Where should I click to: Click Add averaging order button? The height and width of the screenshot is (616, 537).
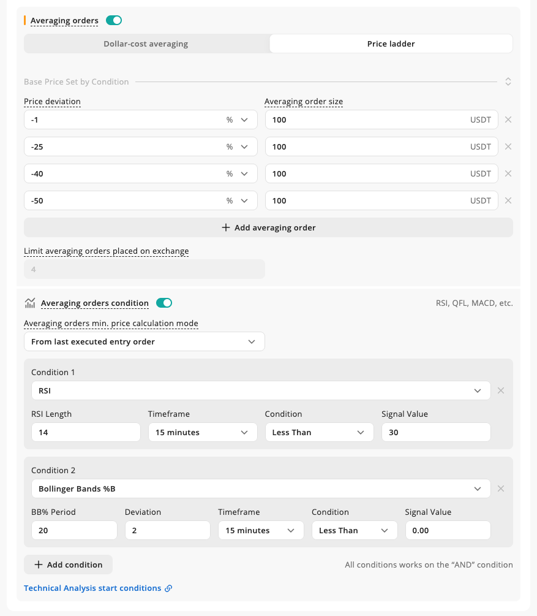click(268, 227)
